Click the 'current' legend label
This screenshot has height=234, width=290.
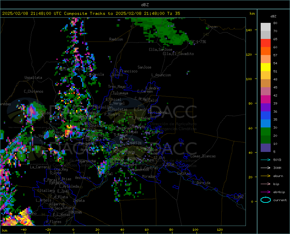tap(280, 200)
